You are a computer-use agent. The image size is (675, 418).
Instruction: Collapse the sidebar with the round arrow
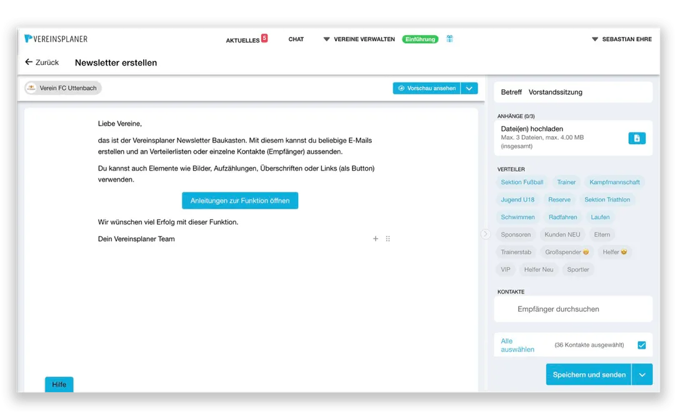(485, 234)
